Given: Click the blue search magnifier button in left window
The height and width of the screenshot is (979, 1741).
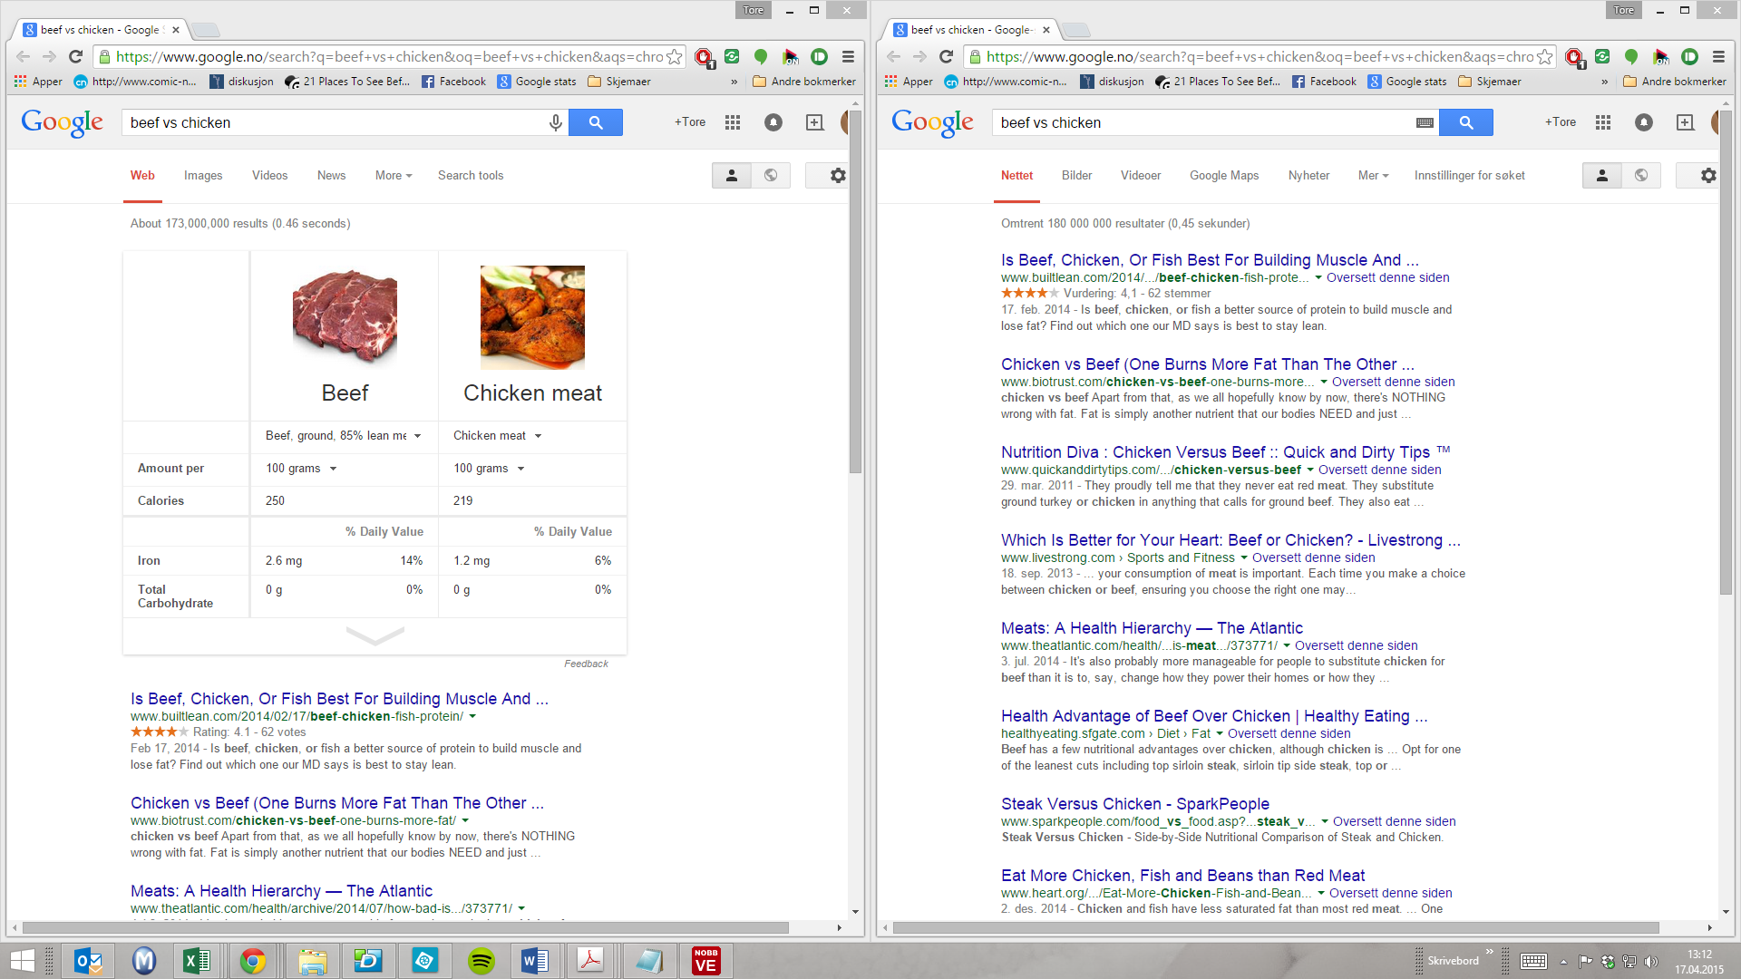Looking at the screenshot, I should pyautogui.click(x=596, y=122).
